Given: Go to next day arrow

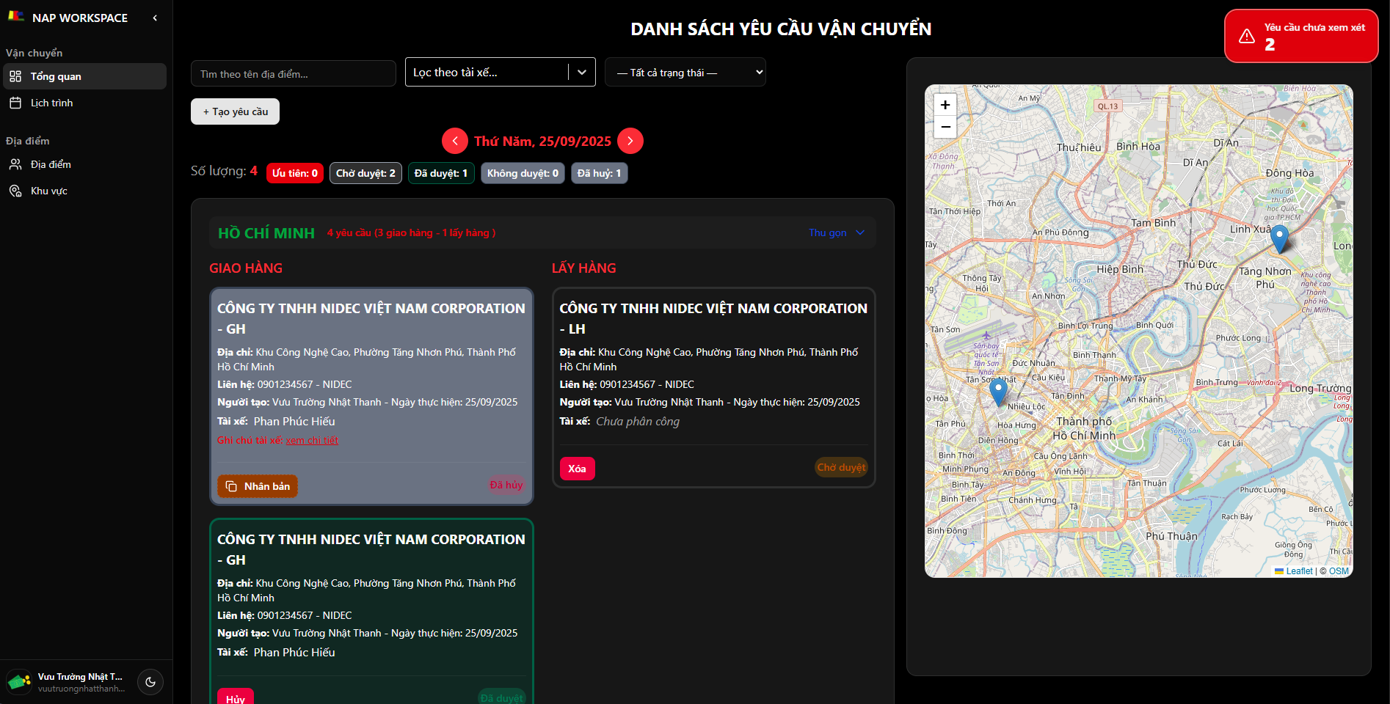Looking at the screenshot, I should click(x=630, y=141).
